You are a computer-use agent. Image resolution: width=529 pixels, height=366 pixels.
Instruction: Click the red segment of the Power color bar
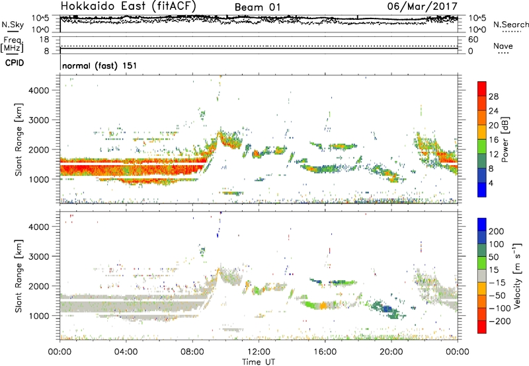click(x=482, y=89)
